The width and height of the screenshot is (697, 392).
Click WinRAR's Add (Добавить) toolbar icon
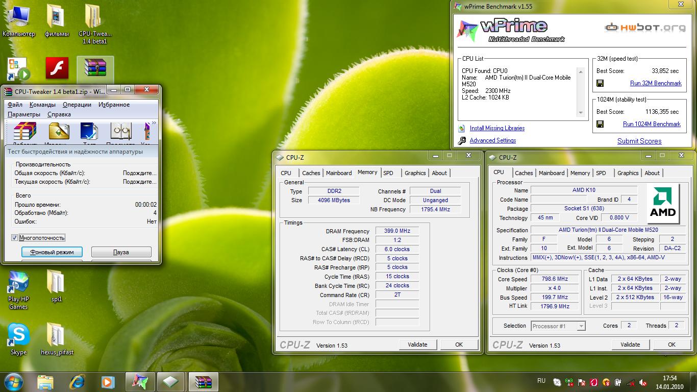click(25, 132)
